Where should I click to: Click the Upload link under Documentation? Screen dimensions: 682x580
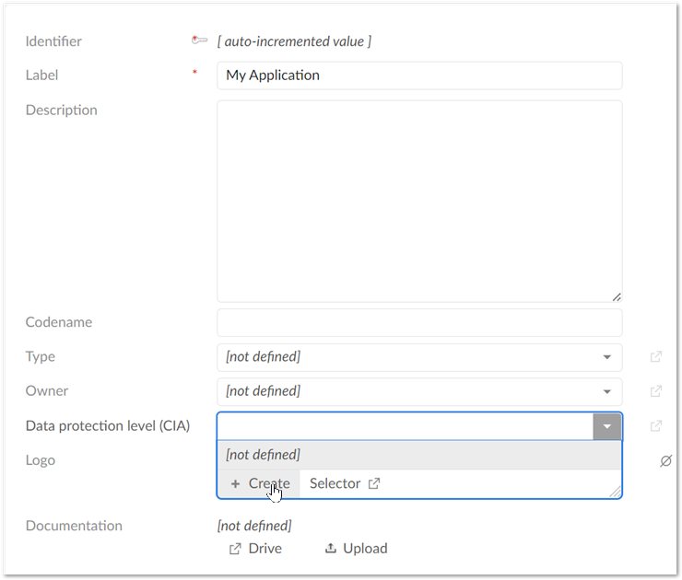[x=356, y=549]
